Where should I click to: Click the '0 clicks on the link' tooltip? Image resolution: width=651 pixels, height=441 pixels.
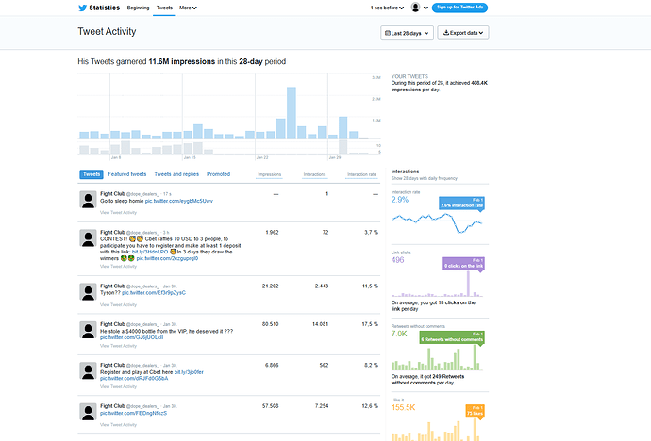pos(463,263)
